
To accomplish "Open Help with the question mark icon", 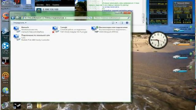I will click(127, 23).
